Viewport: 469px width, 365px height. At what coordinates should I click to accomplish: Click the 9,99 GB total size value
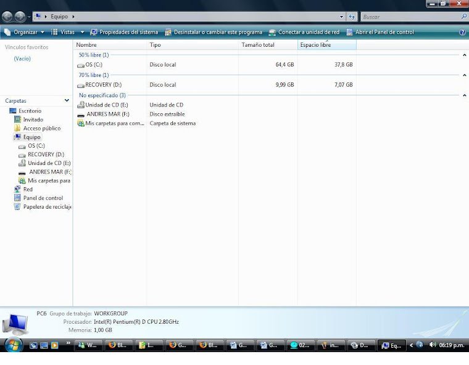(284, 85)
